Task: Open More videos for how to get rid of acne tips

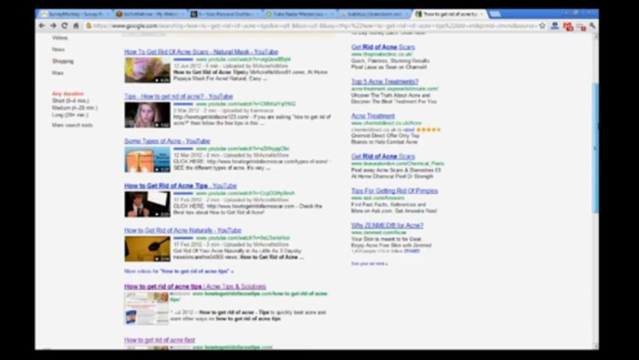Action: pyautogui.click(x=179, y=271)
